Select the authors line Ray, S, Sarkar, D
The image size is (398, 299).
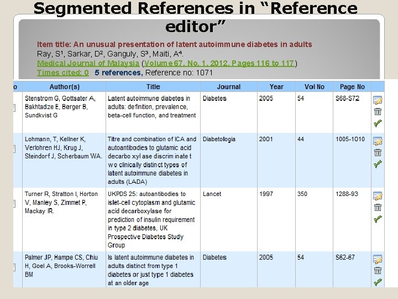(x=110, y=54)
